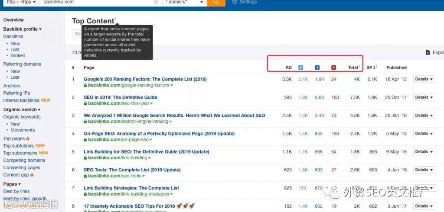444x212 pixels.
Task: Open Link Building for SEO guide link
Action: click(x=147, y=151)
